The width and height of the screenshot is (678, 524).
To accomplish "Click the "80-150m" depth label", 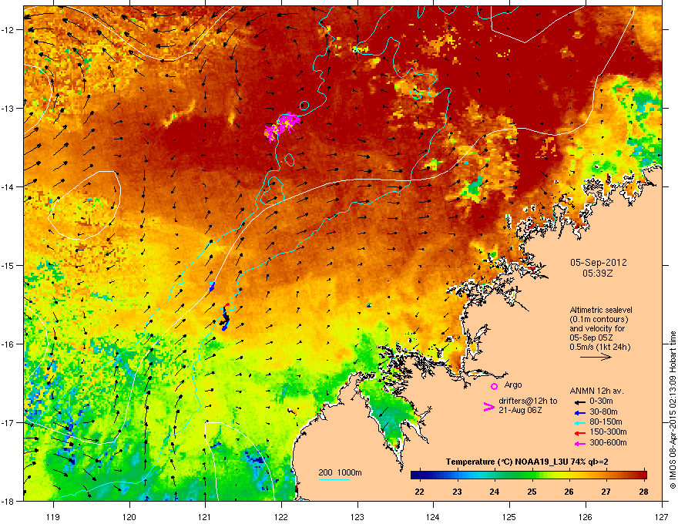I will pos(606,422).
